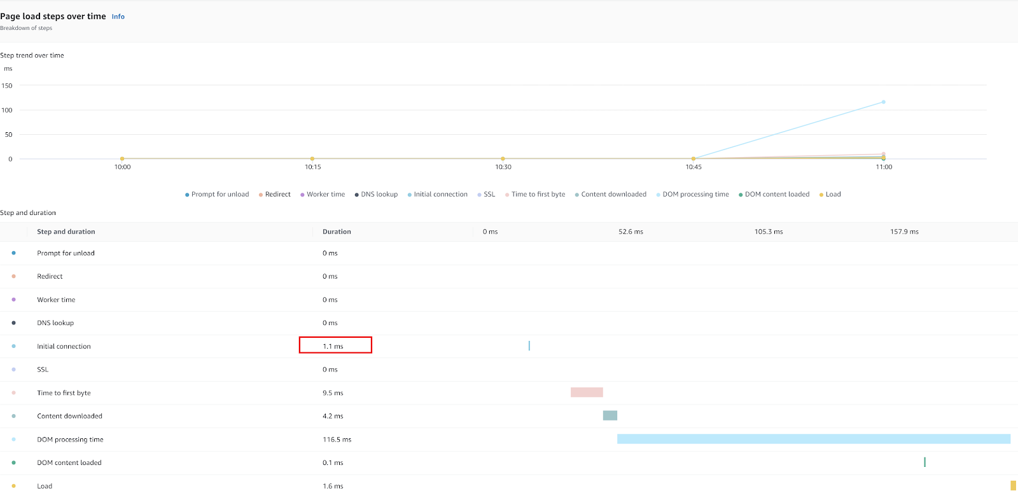
Task: Click the 1.6 ms Load duration value
Action: click(x=333, y=486)
